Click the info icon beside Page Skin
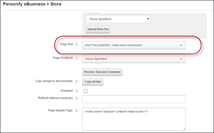The height and width of the screenshot is (133, 214). click(77, 44)
